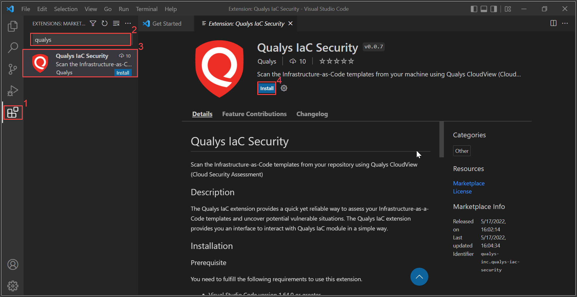The height and width of the screenshot is (297, 577).
Task: Click the Categories heading
Action: click(x=469, y=135)
